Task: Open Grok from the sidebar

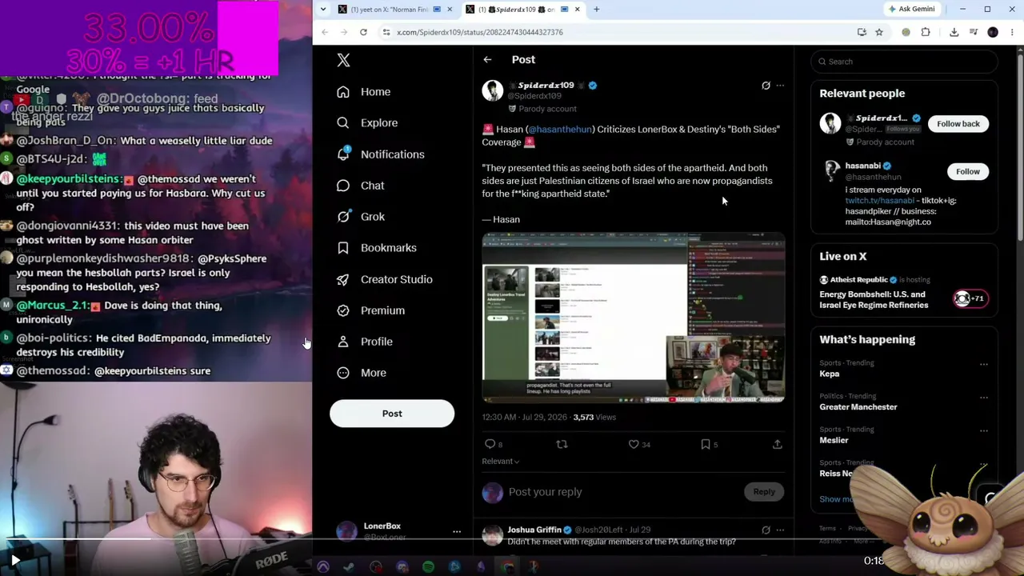Action: pos(361,217)
